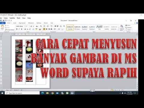The width and height of the screenshot is (144, 108).
Task: Switch to the References tab
Action: [x=31, y=23]
